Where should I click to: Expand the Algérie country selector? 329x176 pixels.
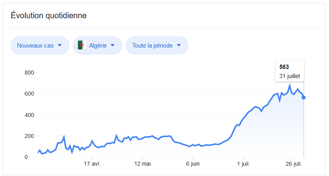(98, 45)
